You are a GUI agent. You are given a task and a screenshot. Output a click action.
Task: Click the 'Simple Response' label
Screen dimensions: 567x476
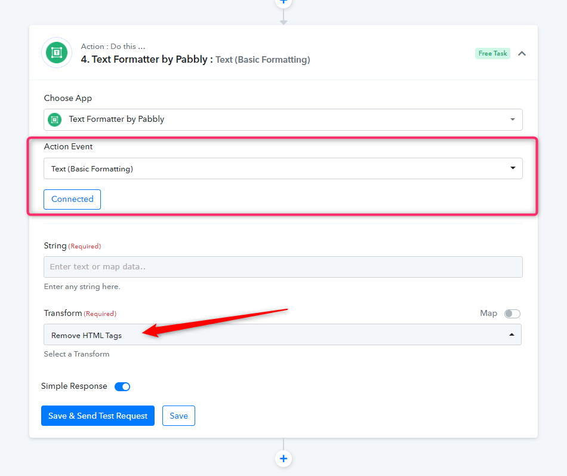(x=74, y=386)
